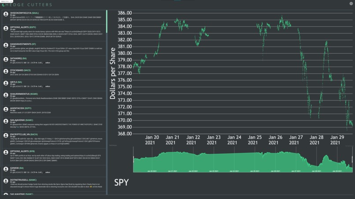Click the SATAN9RQ user avatar
This screenshot has width=355, height=199.
coord(6,59)
